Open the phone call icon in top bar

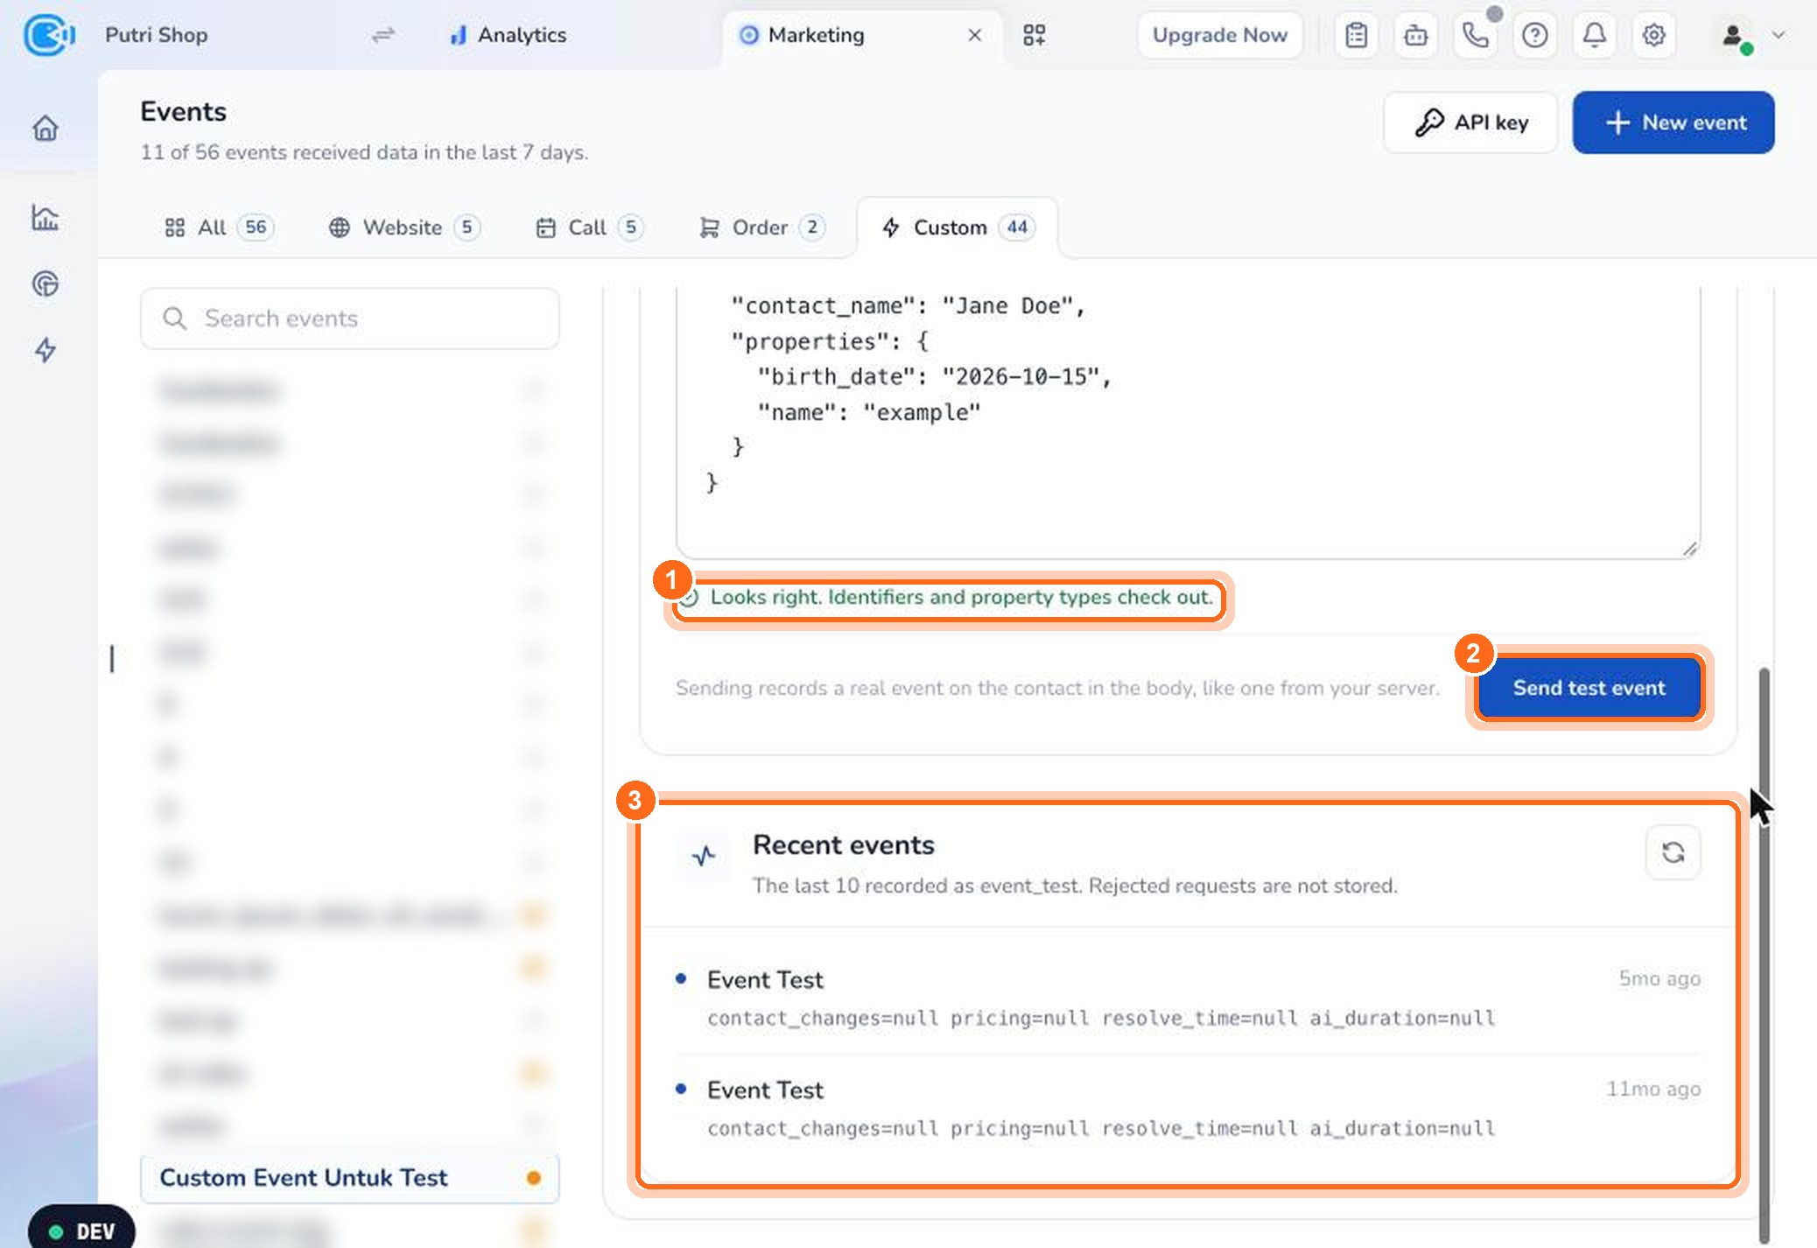click(1476, 35)
